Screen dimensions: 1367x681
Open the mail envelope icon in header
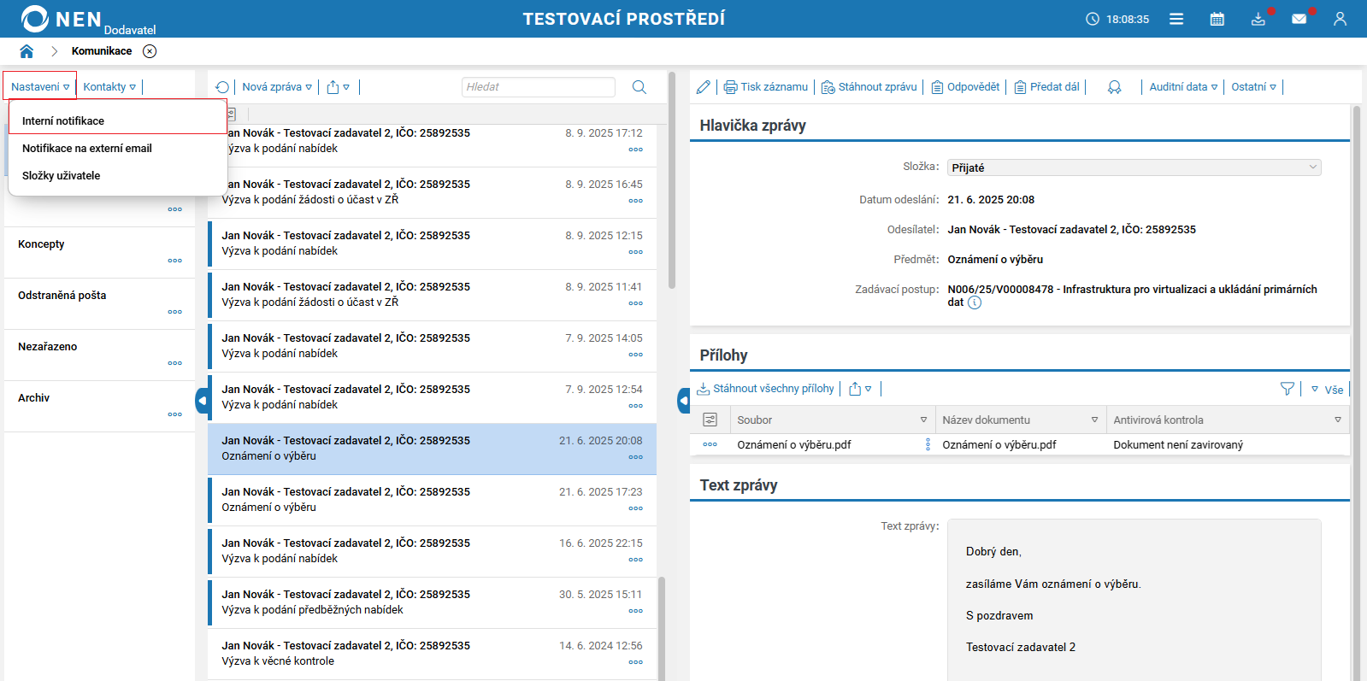1299,19
